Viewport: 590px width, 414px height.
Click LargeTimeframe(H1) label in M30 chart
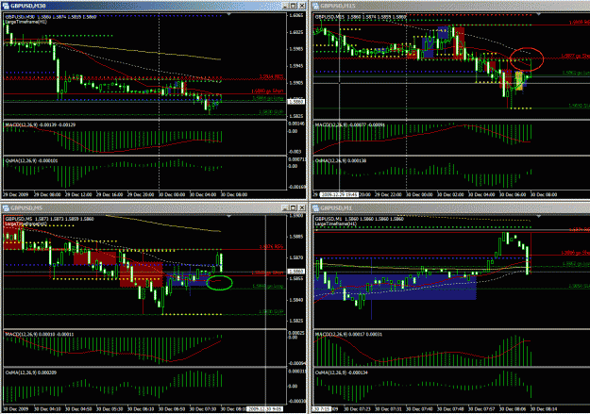[25, 22]
